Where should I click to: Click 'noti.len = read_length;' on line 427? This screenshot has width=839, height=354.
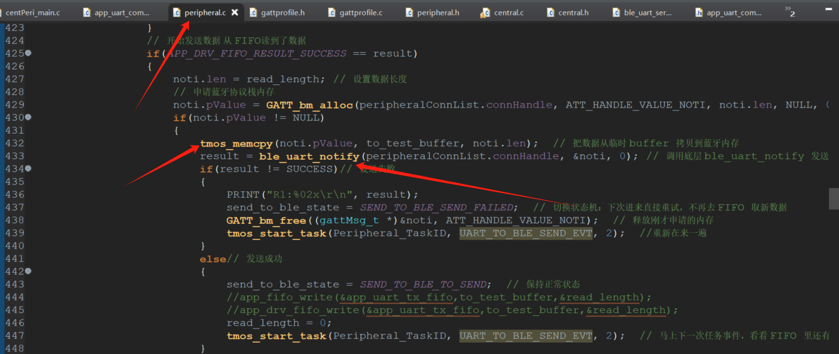click(x=250, y=79)
